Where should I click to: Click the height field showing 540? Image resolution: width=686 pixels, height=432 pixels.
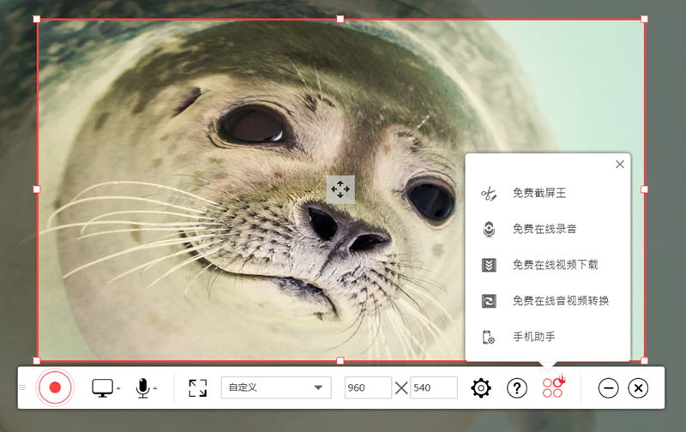(433, 387)
